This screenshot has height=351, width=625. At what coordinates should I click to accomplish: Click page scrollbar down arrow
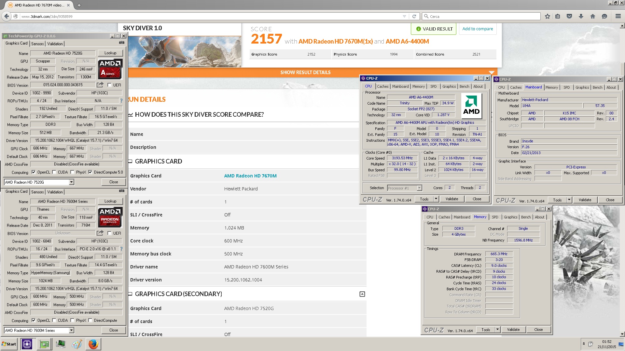coord(622,334)
